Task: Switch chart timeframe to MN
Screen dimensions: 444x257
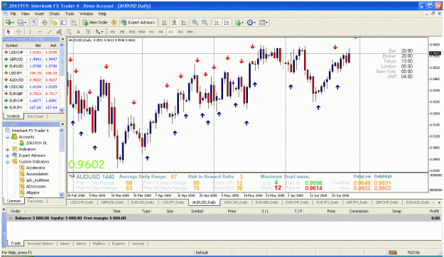Action: [x=190, y=32]
